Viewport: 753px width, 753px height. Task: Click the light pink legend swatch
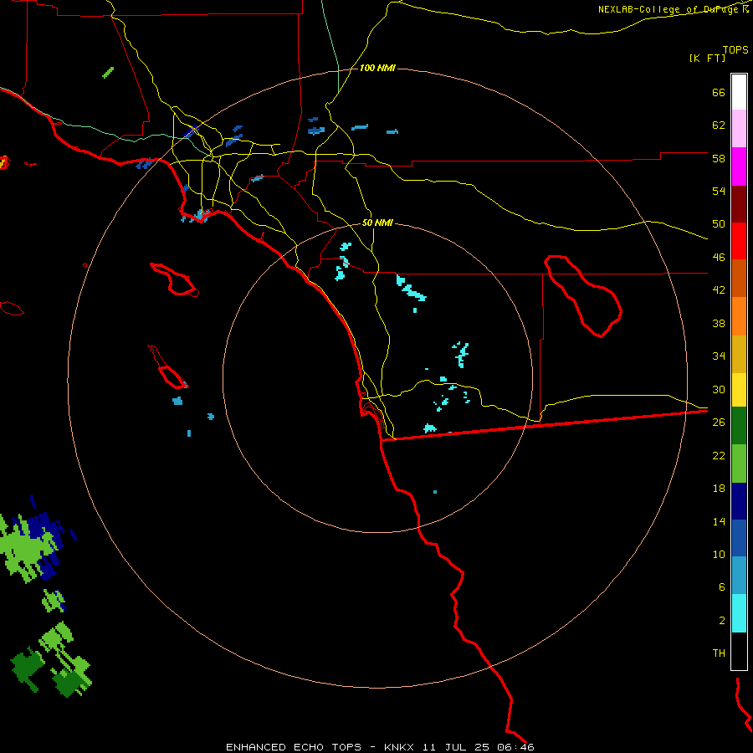point(739,128)
